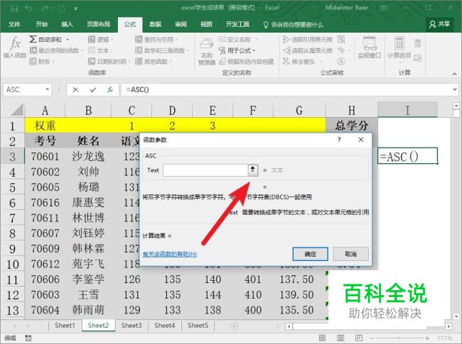This screenshot has height=344, width=462.
Task: Click inside the formula bar
Action: click(x=287, y=89)
